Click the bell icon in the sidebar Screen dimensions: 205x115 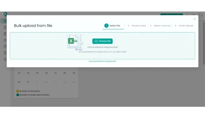pyautogui.click(x=5, y=59)
